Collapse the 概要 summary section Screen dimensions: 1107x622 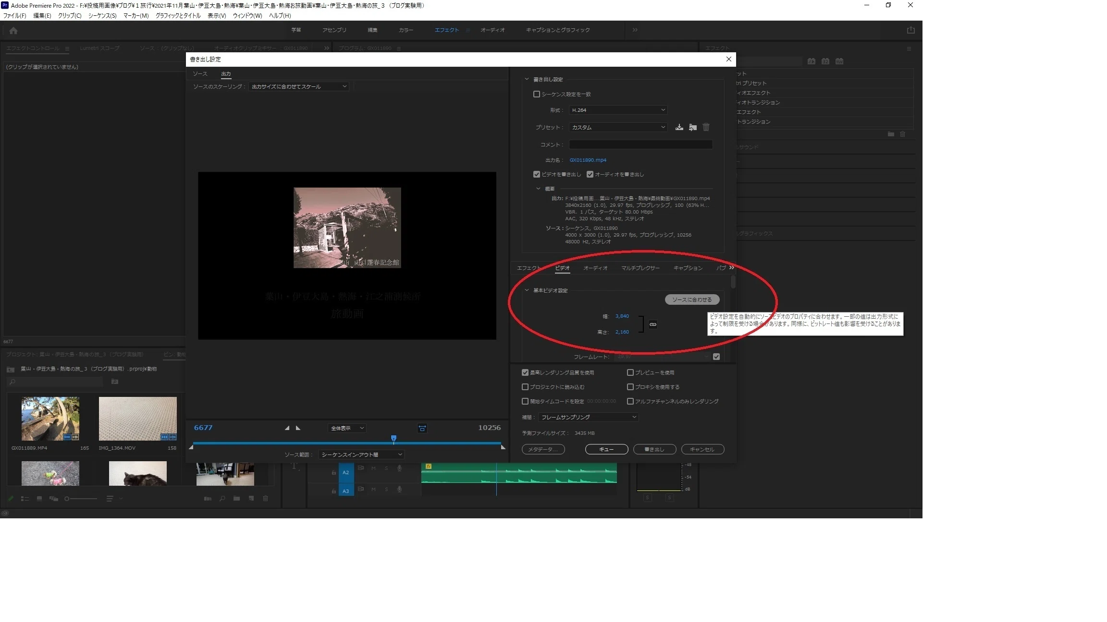(538, 189)
